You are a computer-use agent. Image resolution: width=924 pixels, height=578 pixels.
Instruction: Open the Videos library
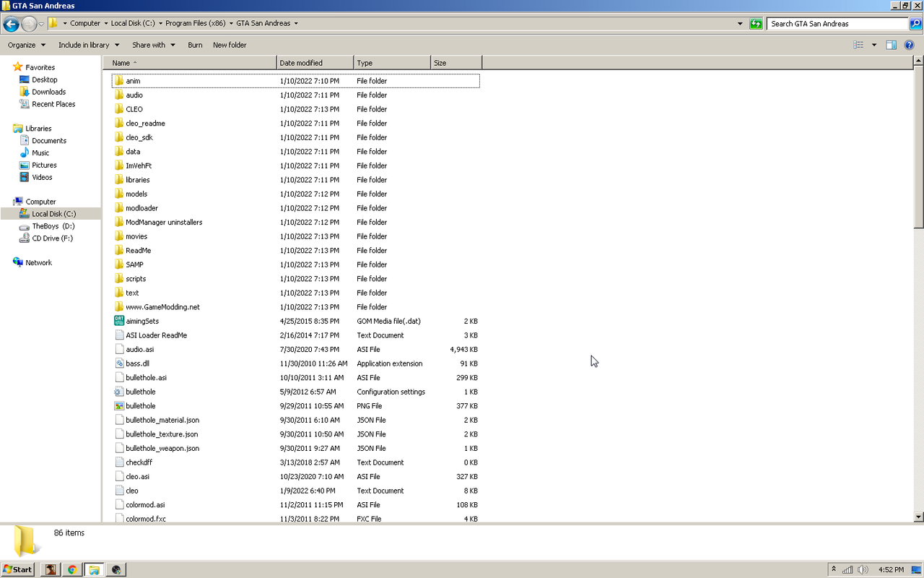click(x=42, y=178)
